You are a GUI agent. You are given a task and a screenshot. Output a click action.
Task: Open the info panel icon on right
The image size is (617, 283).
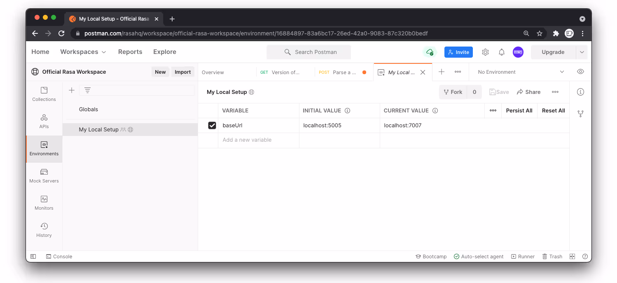click(580, 92)
